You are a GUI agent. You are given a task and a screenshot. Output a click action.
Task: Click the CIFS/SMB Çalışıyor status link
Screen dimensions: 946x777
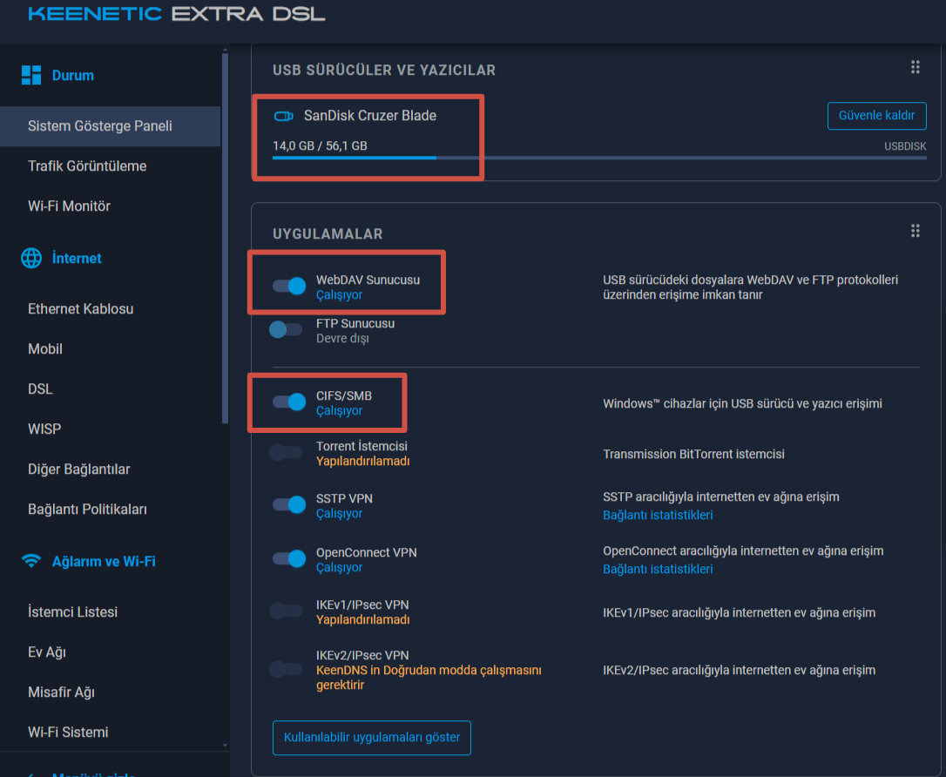pos(339,411)
